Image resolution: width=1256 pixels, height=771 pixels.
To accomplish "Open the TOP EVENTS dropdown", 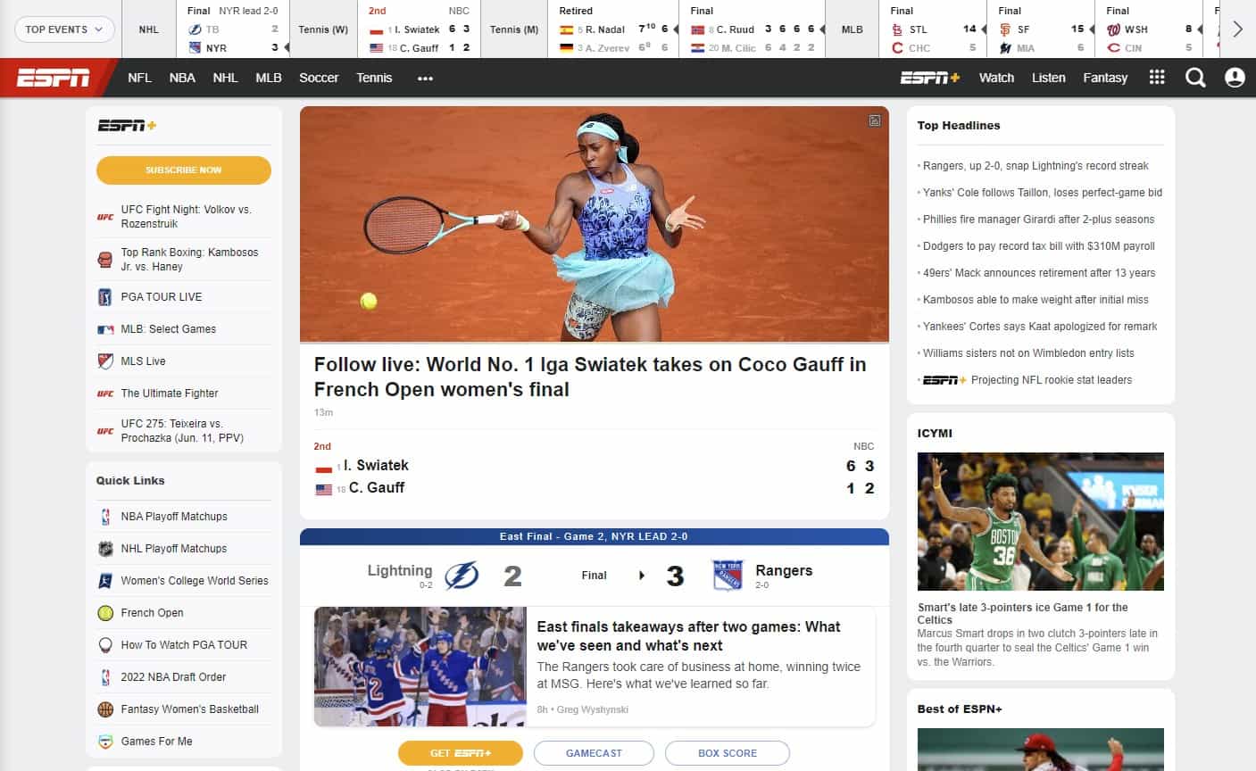I will (64, 29).
